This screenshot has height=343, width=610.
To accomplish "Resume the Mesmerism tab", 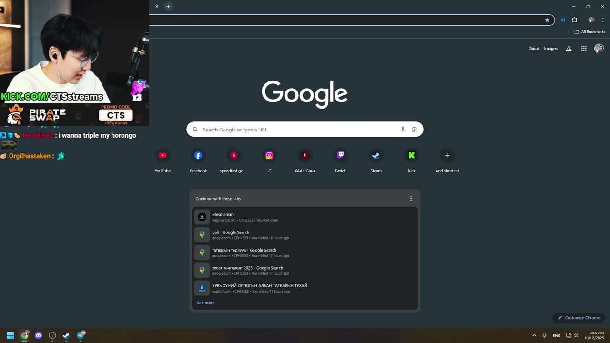I will [x=305, y=217].
